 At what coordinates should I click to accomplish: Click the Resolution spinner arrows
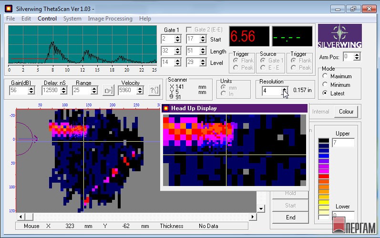tap(285, 90)
